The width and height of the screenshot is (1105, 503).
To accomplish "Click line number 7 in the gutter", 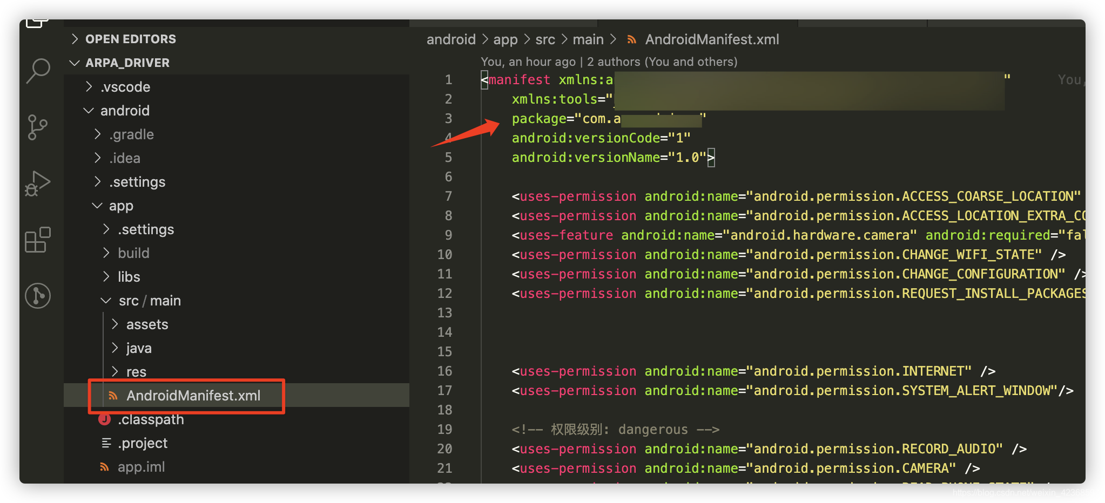I will pyautogui.click(x=448, y=196).
